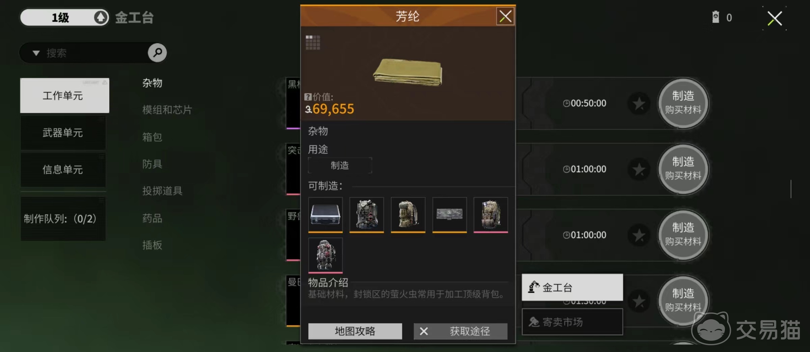Viewport: 810px width, 352px height.
Task: Choose 寄卖市场 from acquisition options
Action: [x=572, y=322]
